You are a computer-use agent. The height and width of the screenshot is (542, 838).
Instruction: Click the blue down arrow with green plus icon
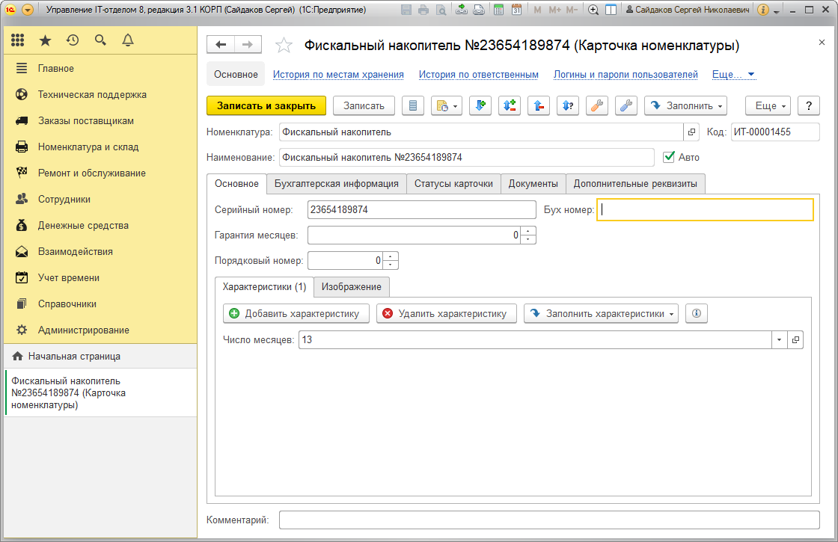[x=480, y=105]
